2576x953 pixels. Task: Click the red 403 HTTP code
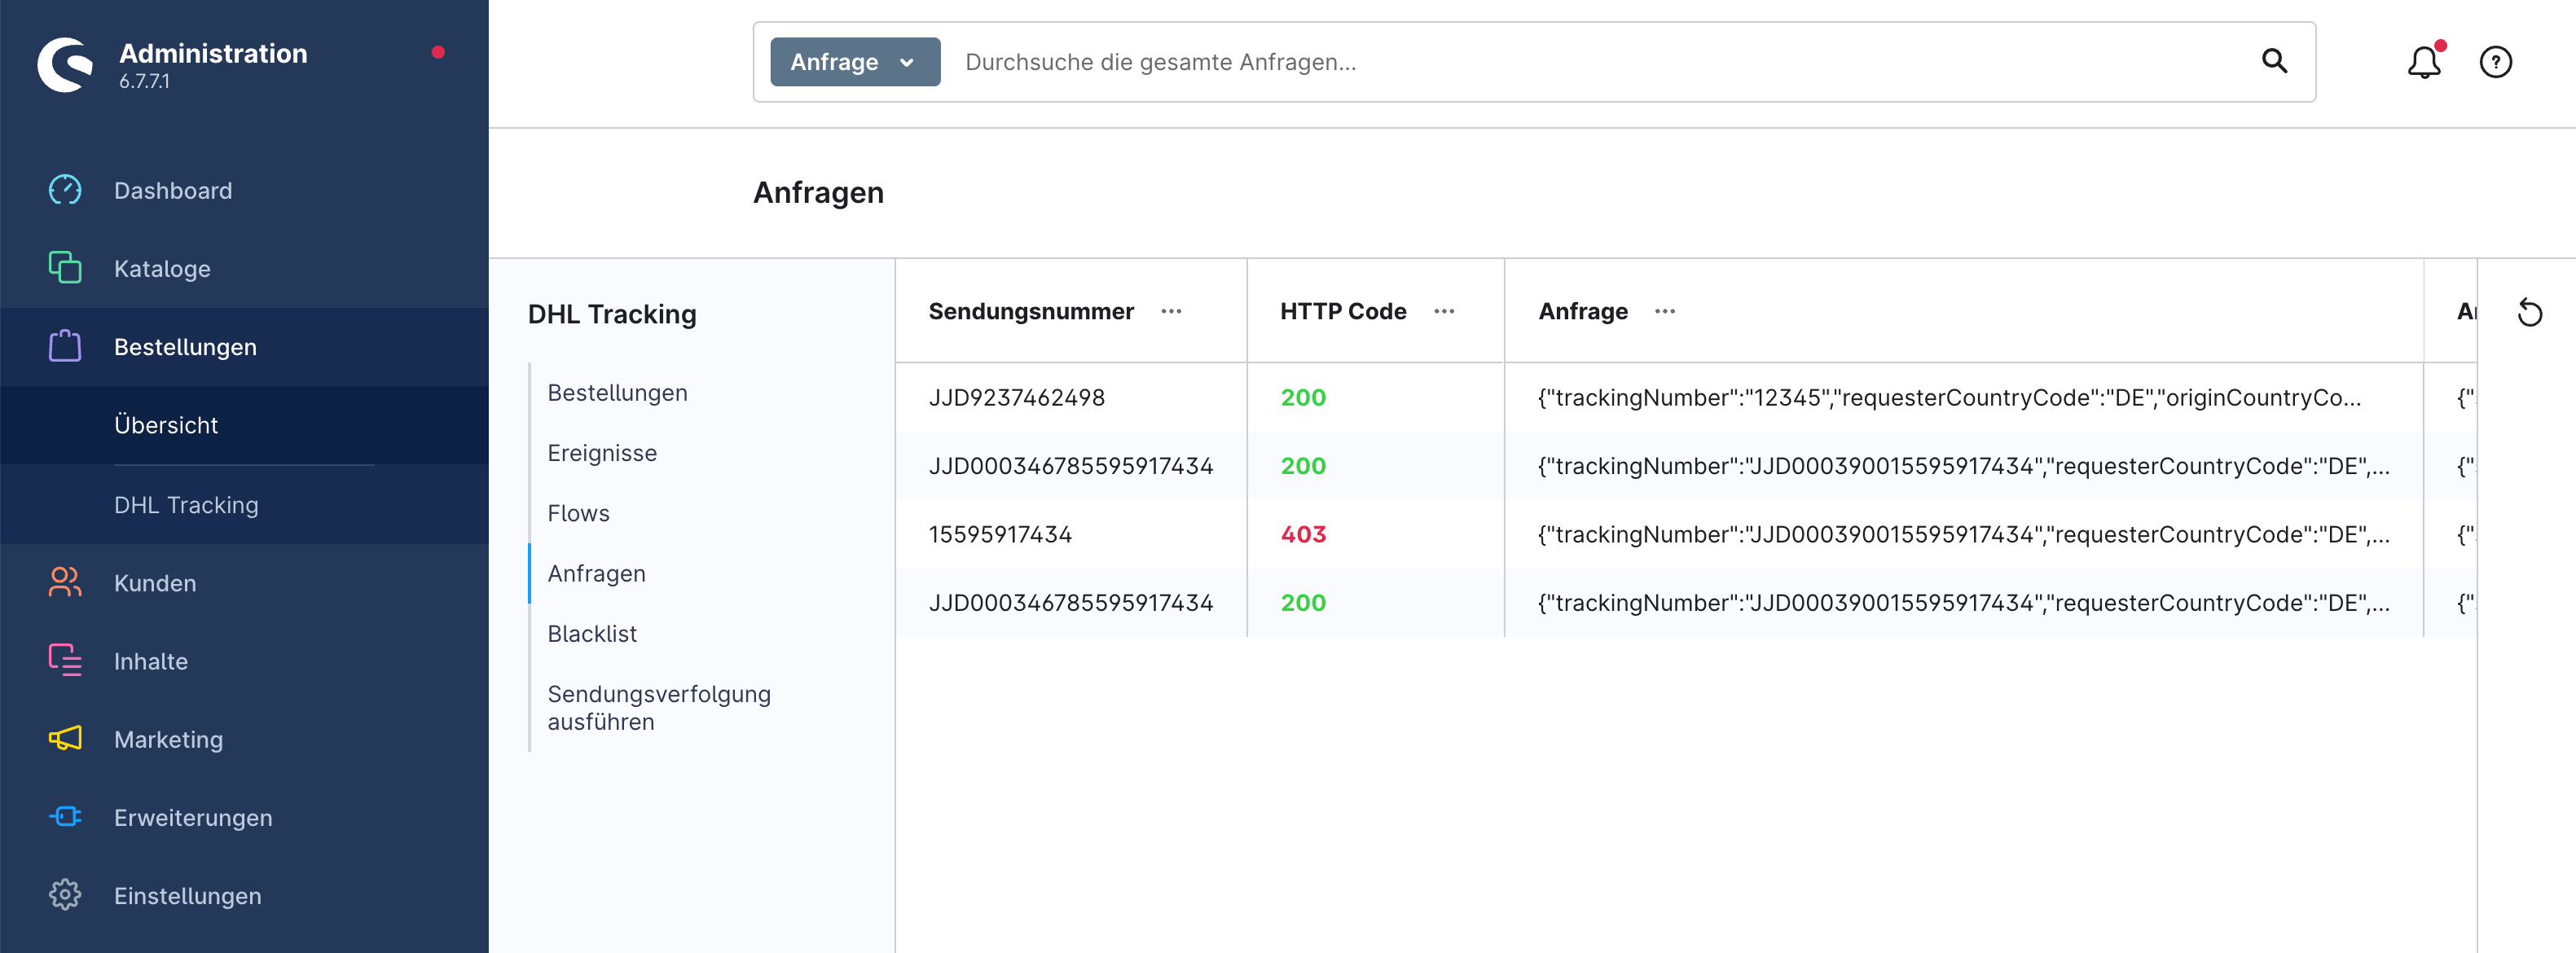pos(1303,534)
